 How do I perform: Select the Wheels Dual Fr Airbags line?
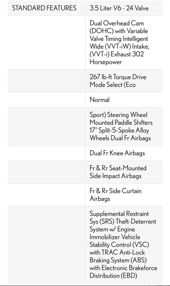[120, 138]
